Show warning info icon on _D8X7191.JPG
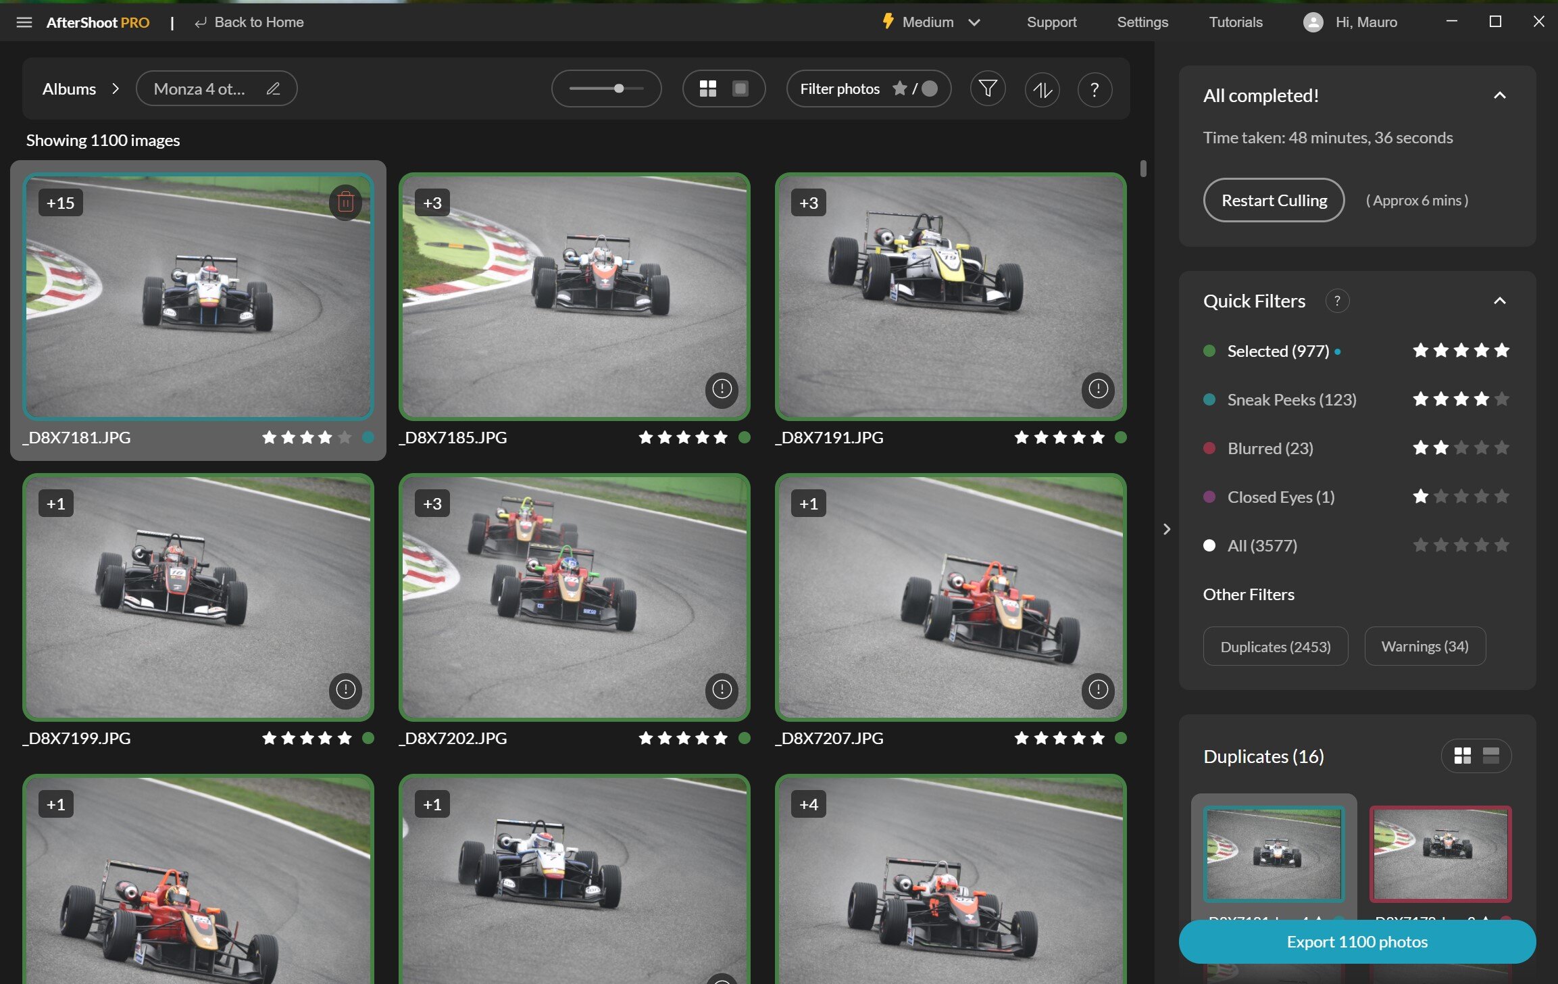Screen dimensions: 1558x984 click(x=1098, y=389)
